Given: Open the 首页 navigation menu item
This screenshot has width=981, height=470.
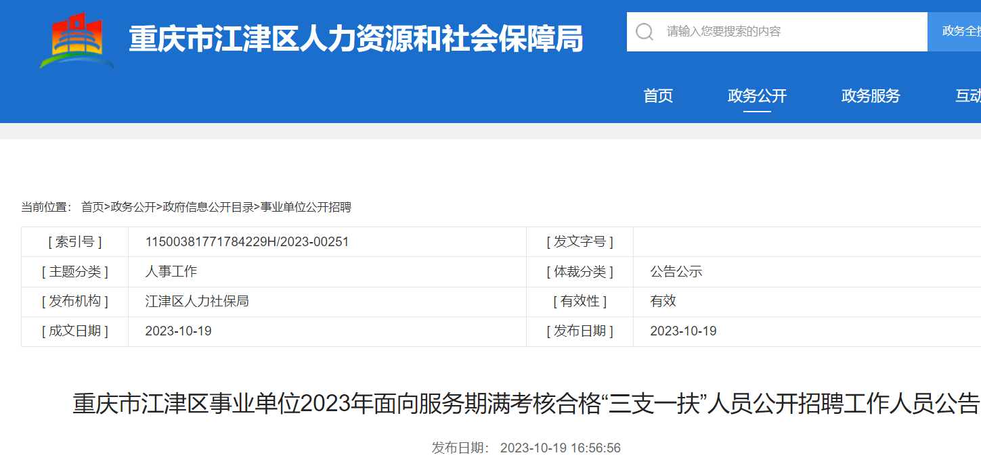Looking at the screenshot, I should coord(657,96).
